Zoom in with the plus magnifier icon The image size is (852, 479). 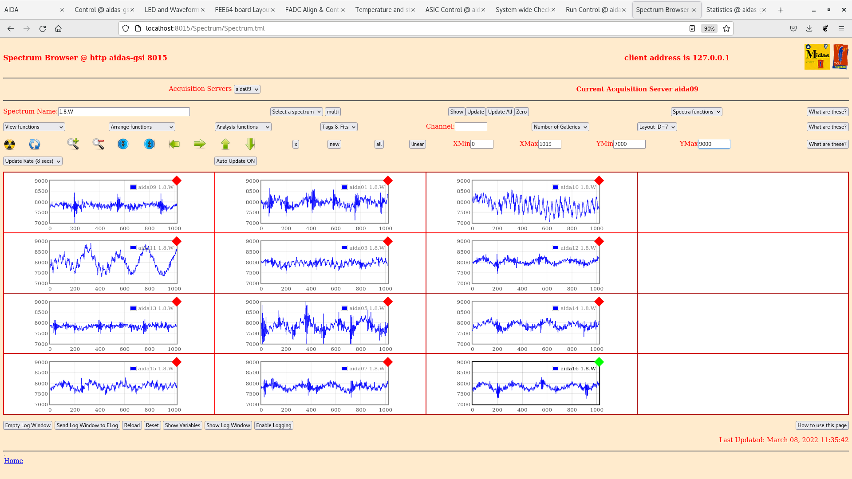click(x=73, y=144)
